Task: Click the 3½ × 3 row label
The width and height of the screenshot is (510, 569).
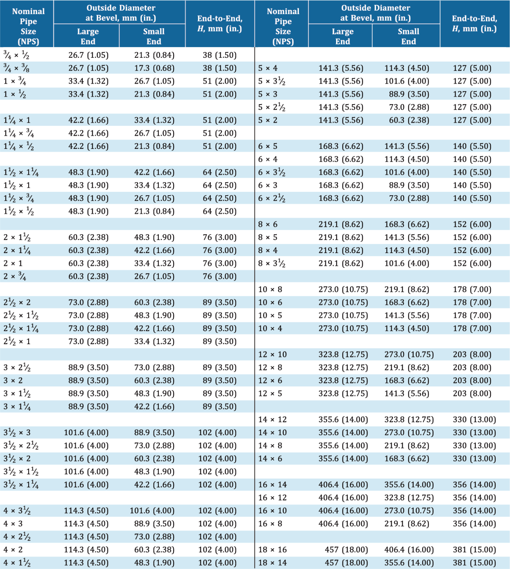Action: 17,433
